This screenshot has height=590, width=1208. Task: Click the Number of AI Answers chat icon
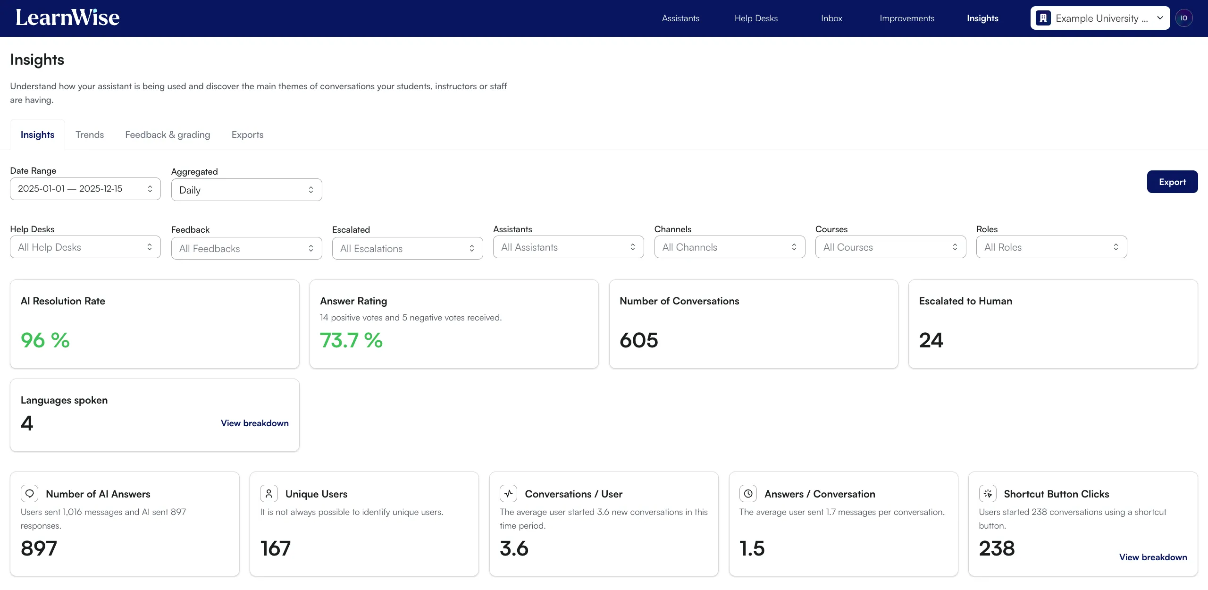click(30, 494)
